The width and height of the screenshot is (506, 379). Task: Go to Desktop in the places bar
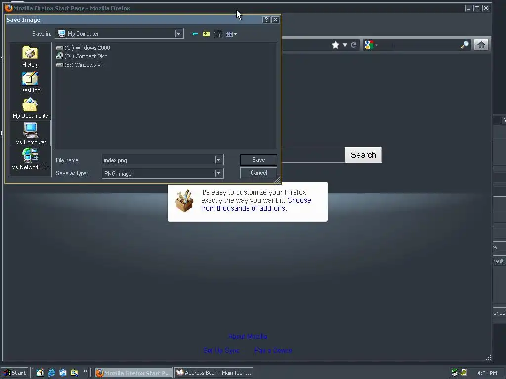point(30,82)
